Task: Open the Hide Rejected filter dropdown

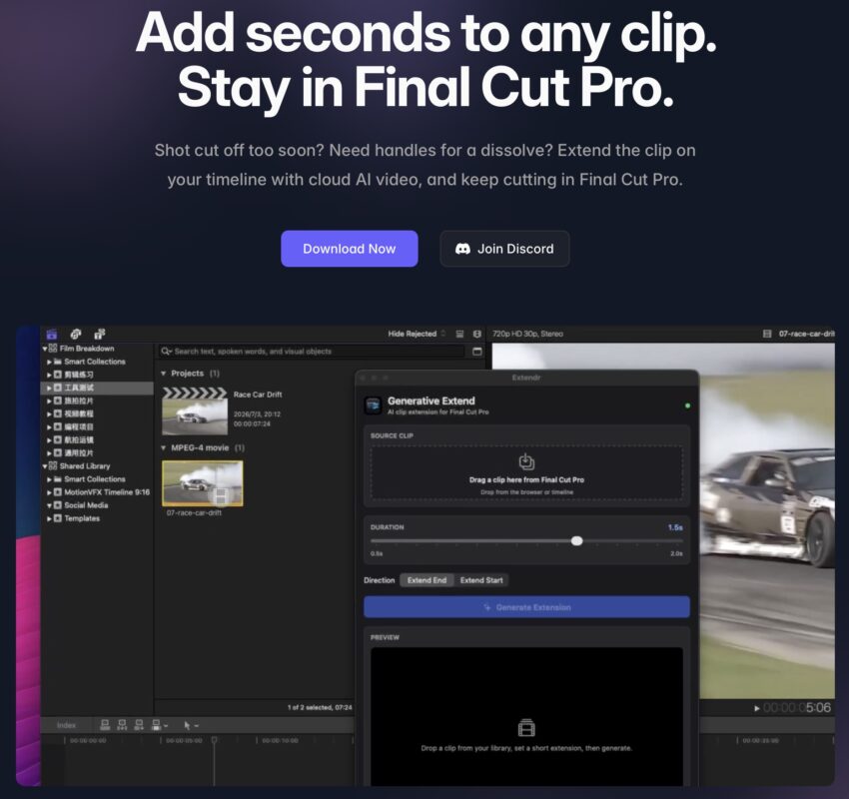Action: click(x=416, y=334)
